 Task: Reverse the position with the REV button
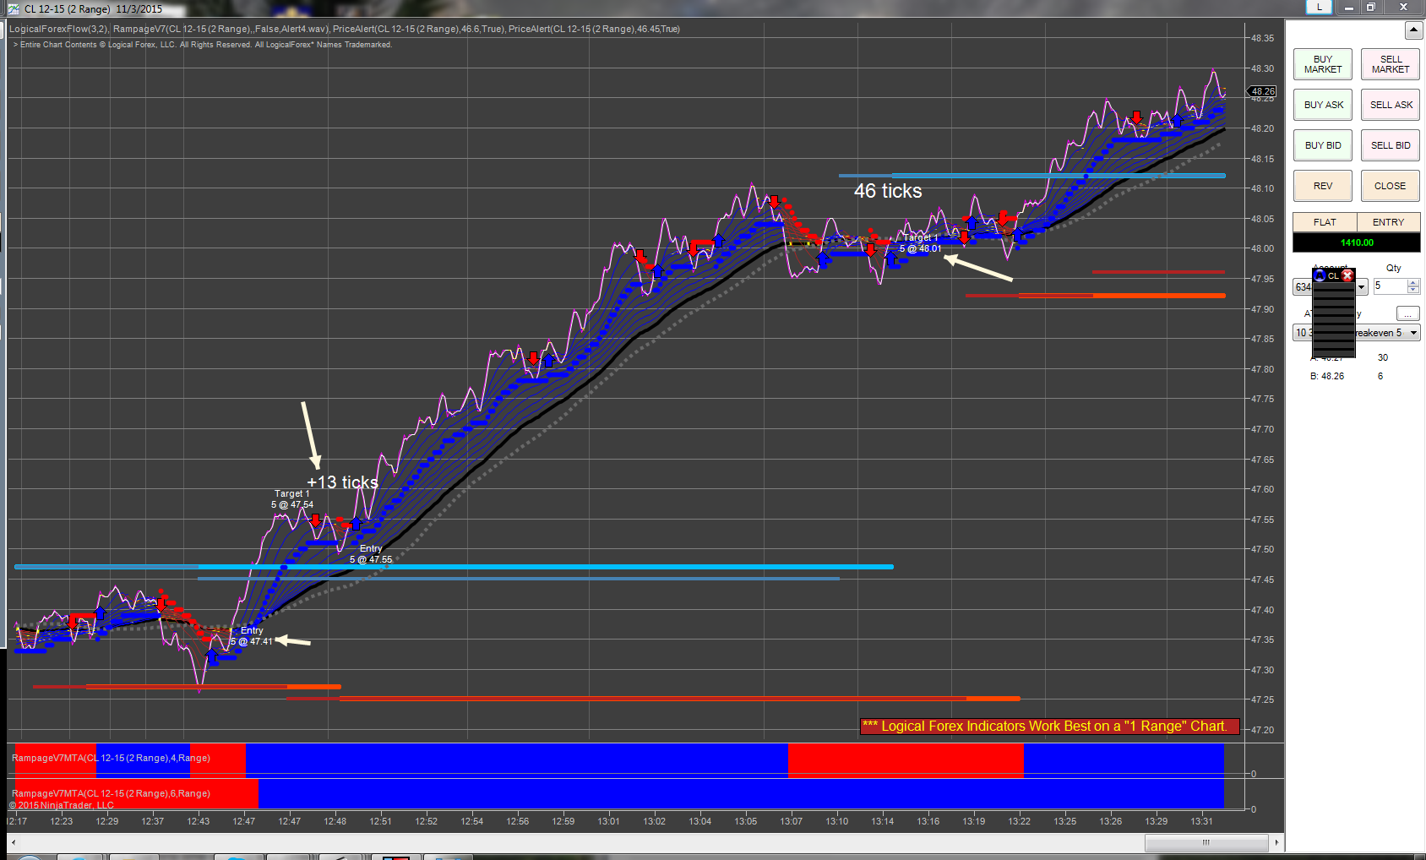pyautogui.click(x=1323, y=186)
